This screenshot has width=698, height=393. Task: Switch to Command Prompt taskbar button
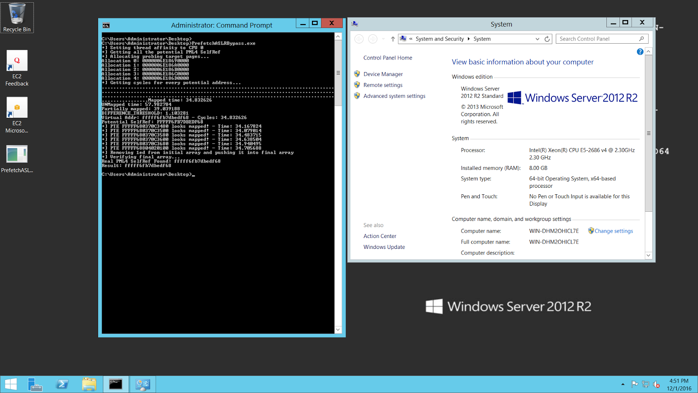(116, 384)
